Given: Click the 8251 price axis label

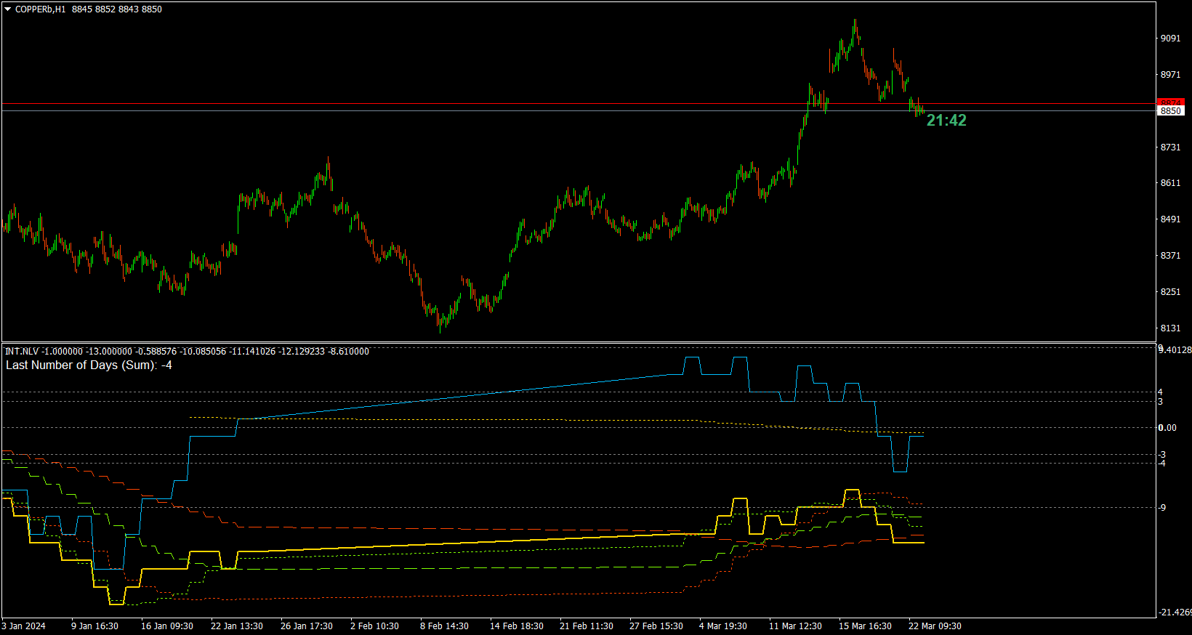Looking at the screenshot, I should [1170, 292].
